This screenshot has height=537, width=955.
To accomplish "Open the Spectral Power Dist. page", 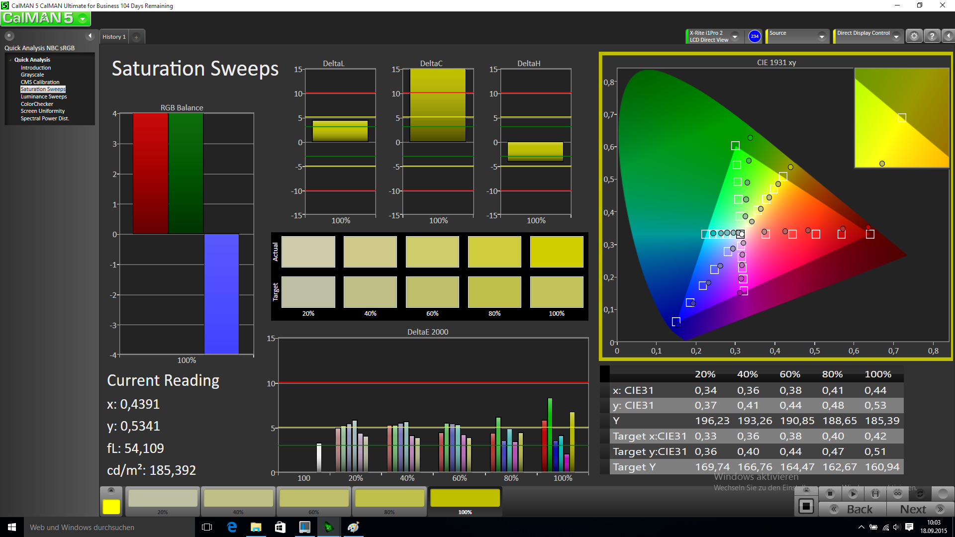I will [x=45, y=118].
